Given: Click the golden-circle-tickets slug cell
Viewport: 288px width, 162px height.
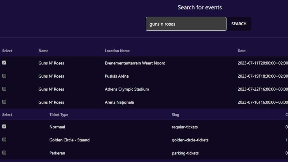Looking at the screenshot, I should click(x=190, y=140).
